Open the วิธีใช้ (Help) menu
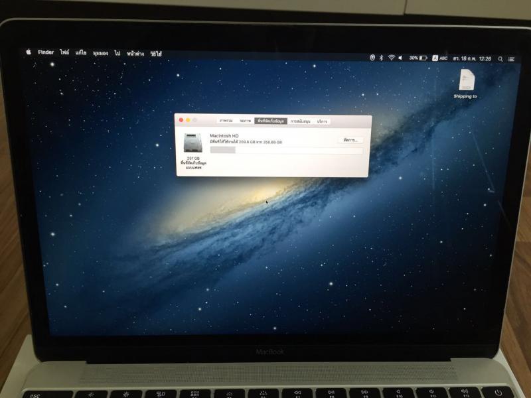Screen dimensions: 531x398 point(156,54)
